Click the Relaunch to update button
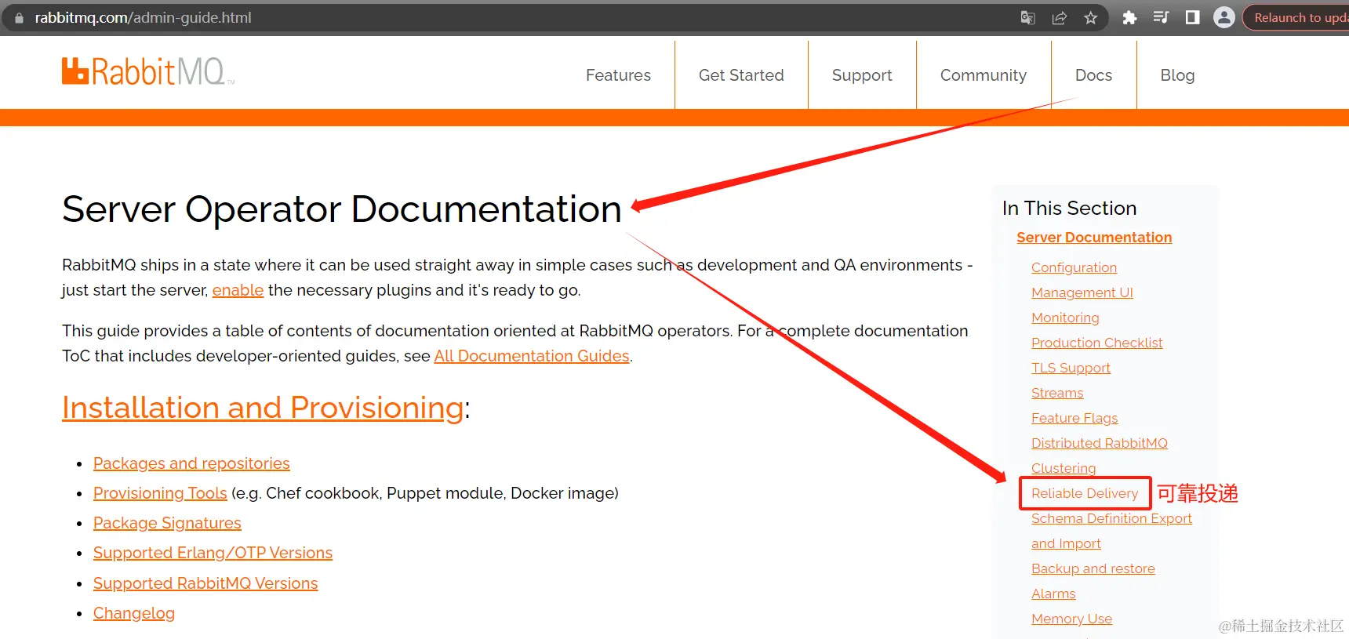The height and width of the screenshot is (639, 1349). 1297,17
